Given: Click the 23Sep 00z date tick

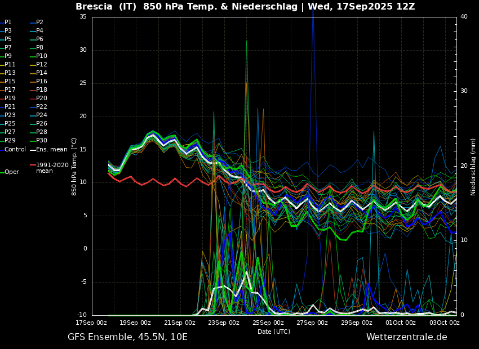Looking at the screenshot, I should coord(224,323).
